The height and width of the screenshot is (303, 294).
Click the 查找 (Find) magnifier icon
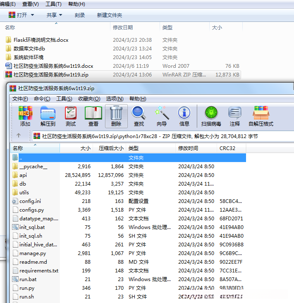pyautogui.click(x=139, y=113)
